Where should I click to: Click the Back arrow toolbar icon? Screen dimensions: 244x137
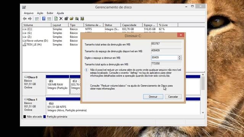[24, 19]
